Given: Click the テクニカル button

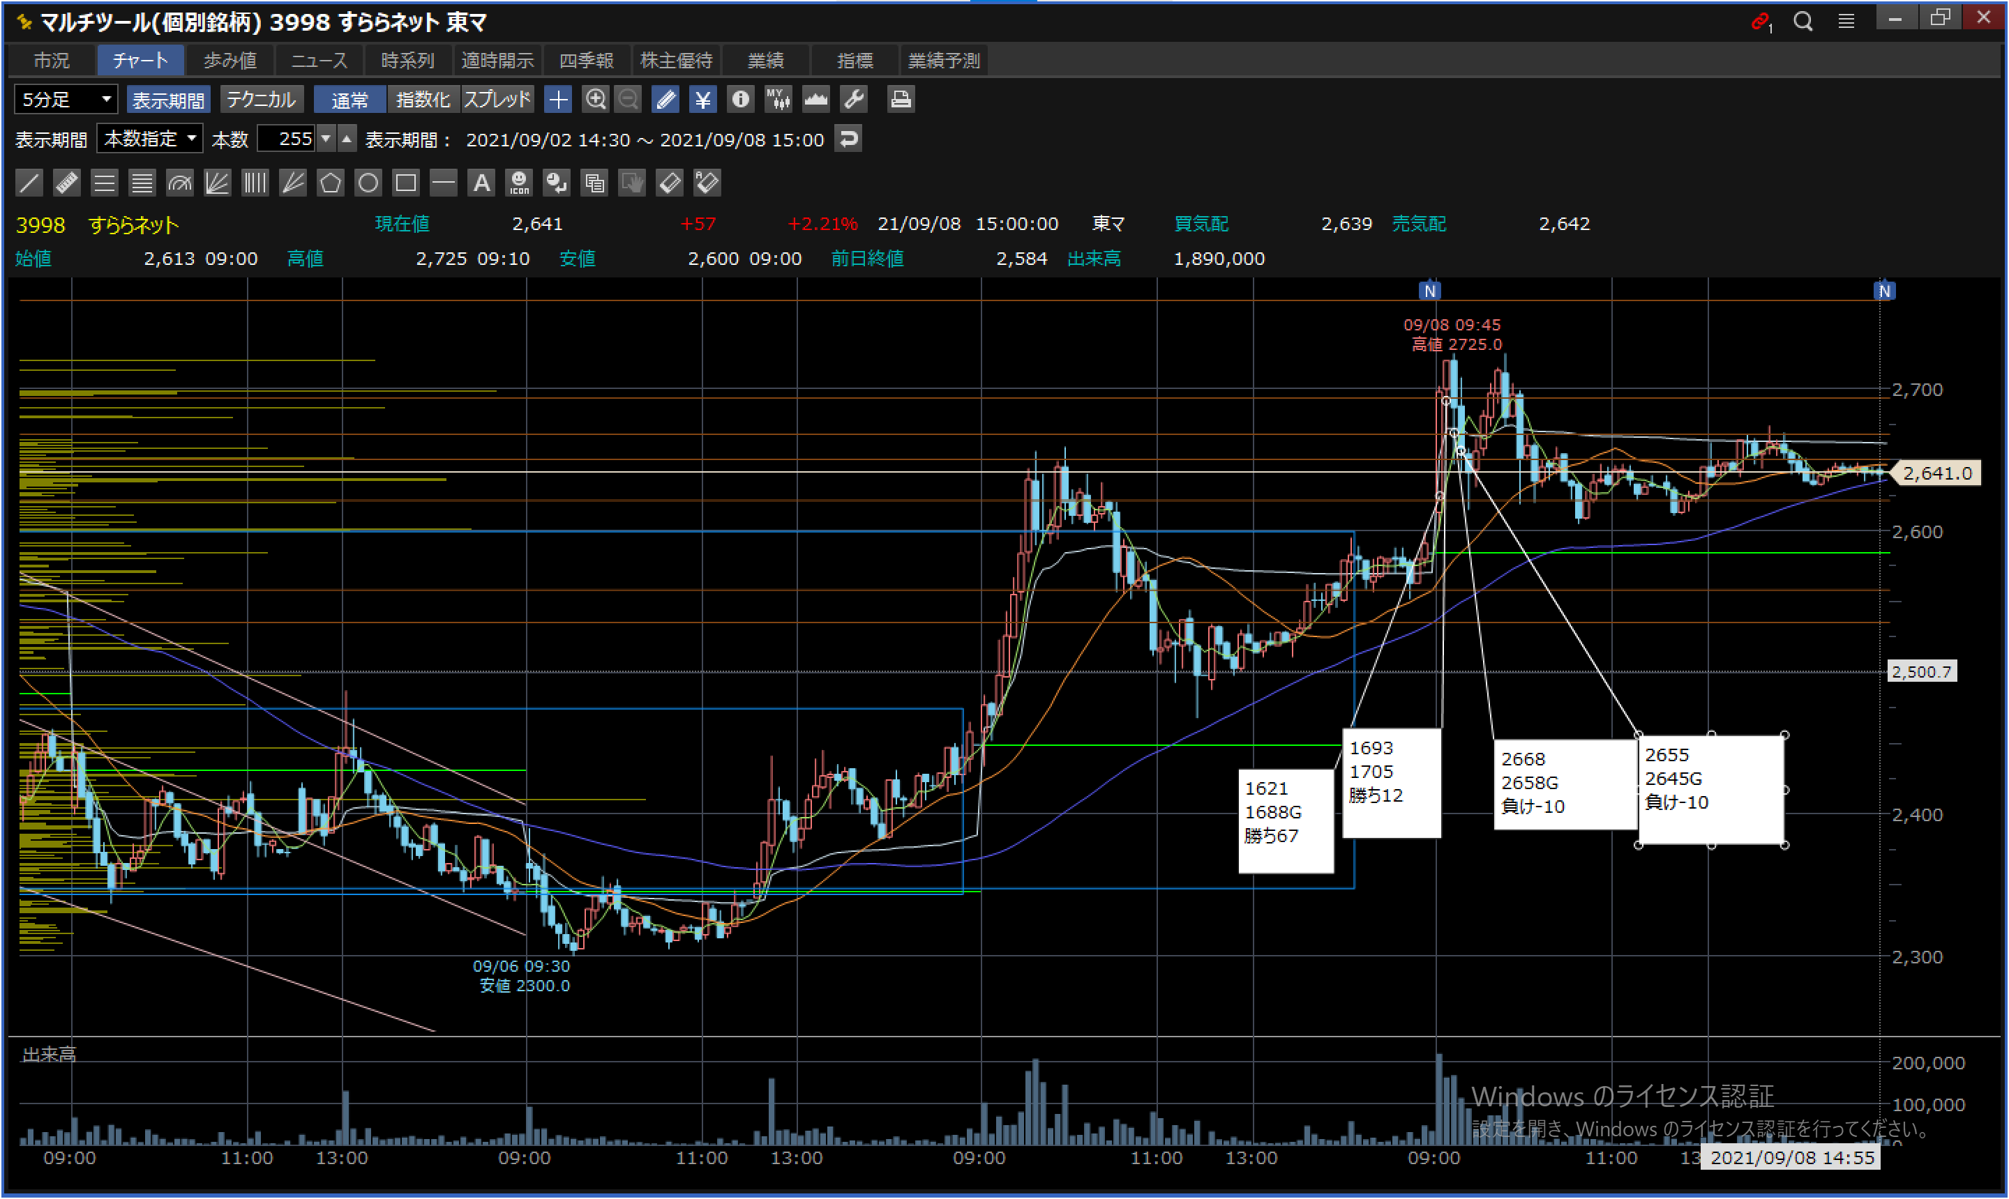Looking at the screenshot, I should (261, 100).
